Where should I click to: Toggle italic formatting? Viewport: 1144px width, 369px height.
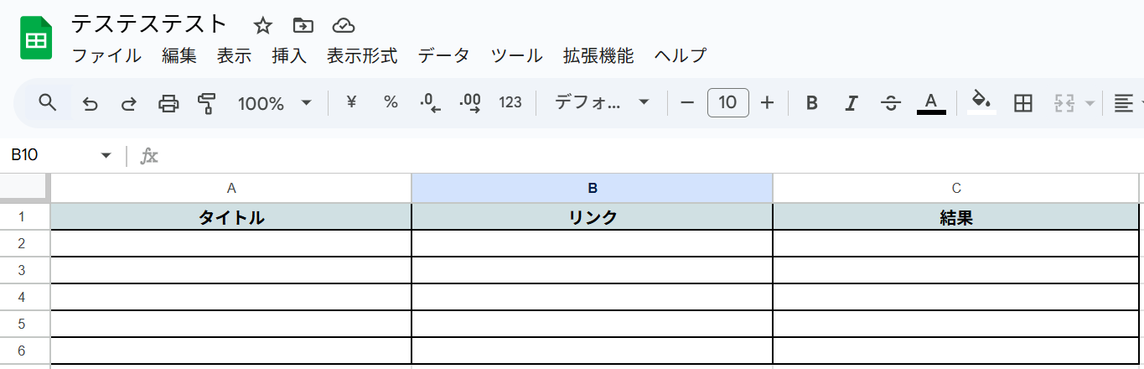852,103
